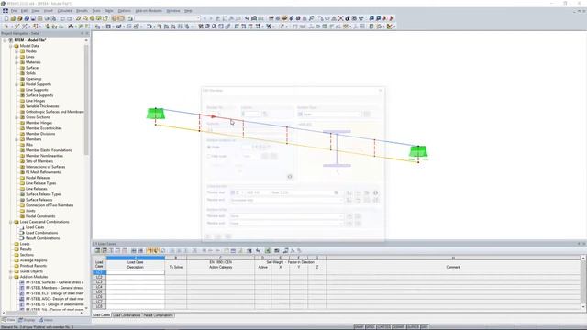
Task: Toggle CARTES in status bar
Action: (x=383, y=327)
